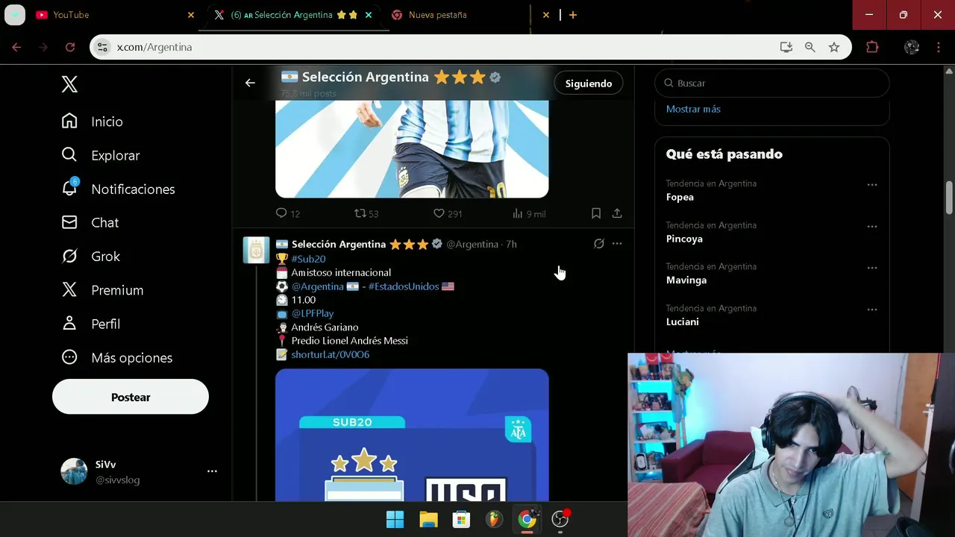This screenshot has height=537, width=955.
Task: Click the #Sub20 hashtag
Action: 308,259
